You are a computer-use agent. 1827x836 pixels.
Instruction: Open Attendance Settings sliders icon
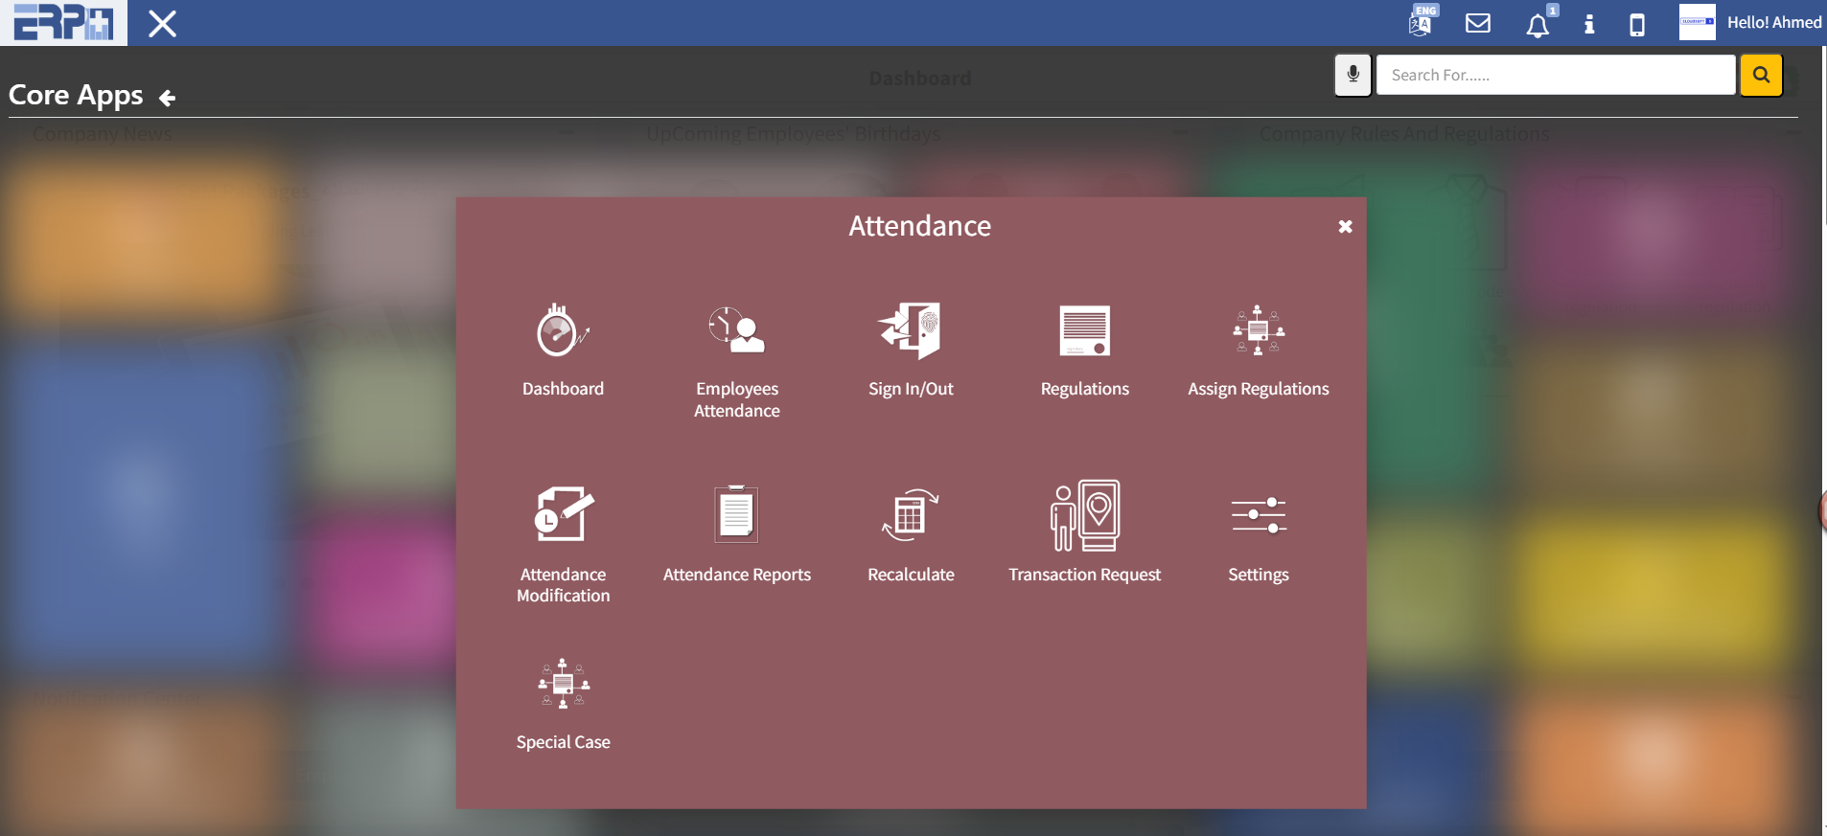point(1258,515)
